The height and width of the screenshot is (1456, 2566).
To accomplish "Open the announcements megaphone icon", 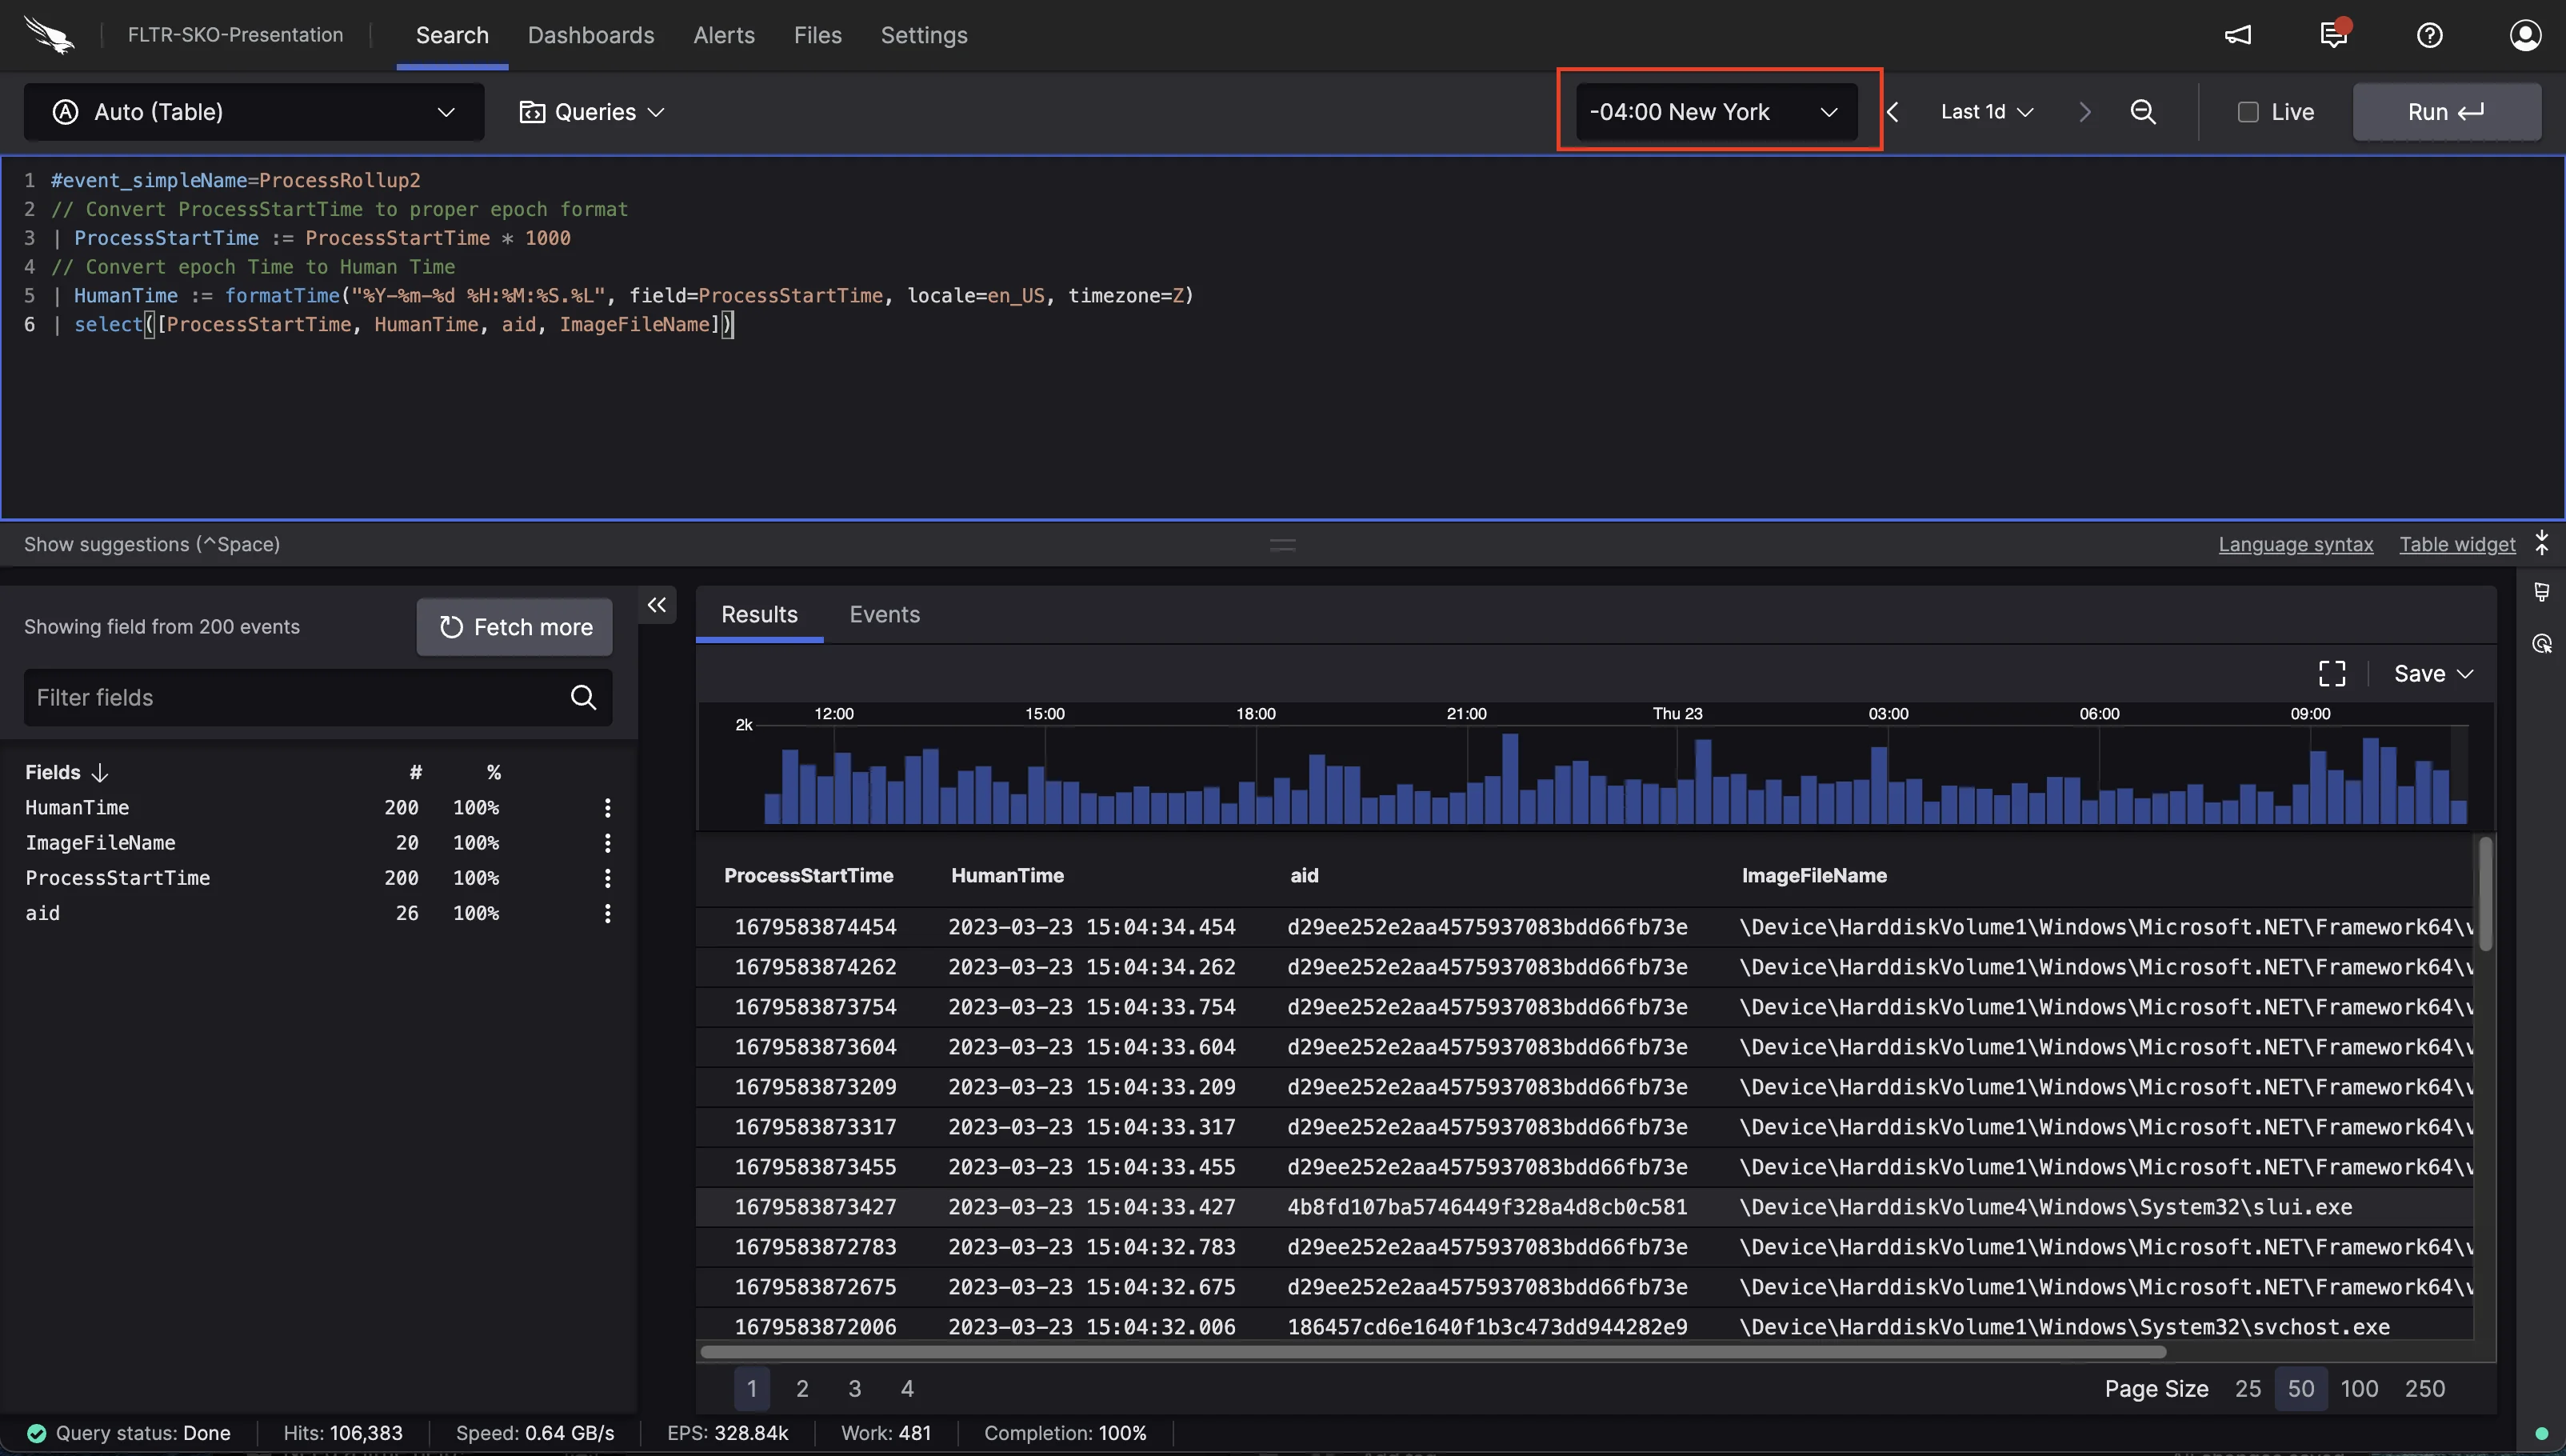I will click(x=2237, y=35).
